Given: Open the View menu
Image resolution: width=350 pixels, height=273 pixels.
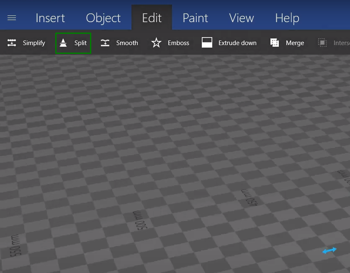Looking at the screenshot, I should pyautogui.click(x=241, y=18).
